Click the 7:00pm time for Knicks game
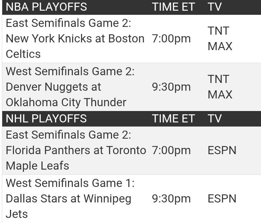 [171, 39]
